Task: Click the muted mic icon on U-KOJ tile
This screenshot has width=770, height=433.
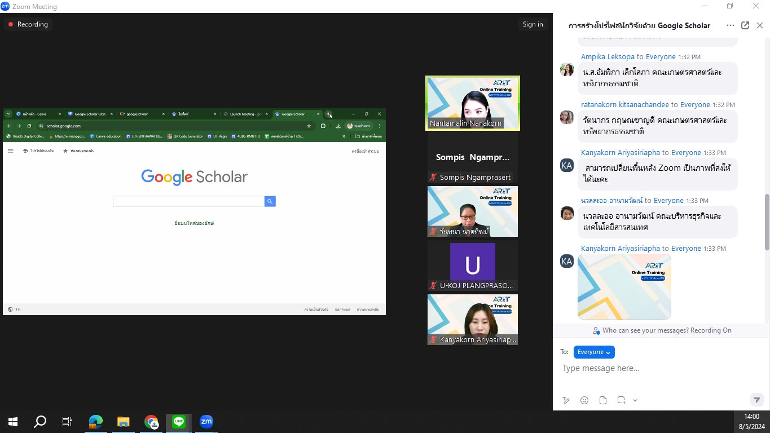Action: pyautogui.click(x=433, y=285)
